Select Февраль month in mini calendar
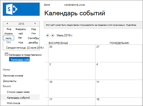Viewport: 143px width, 106px height. 21,29
